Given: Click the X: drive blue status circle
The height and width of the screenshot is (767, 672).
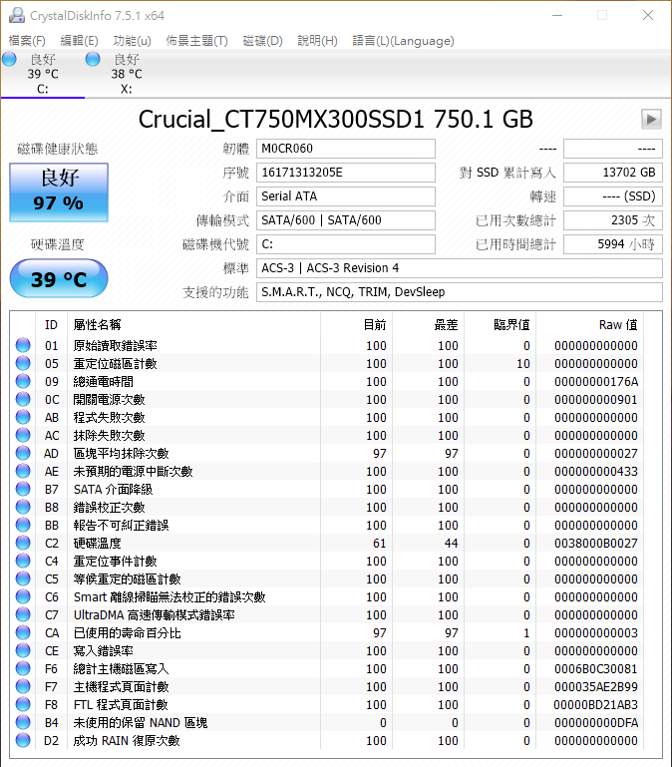Looking at the screenshot, I should [x=93, y=59].
